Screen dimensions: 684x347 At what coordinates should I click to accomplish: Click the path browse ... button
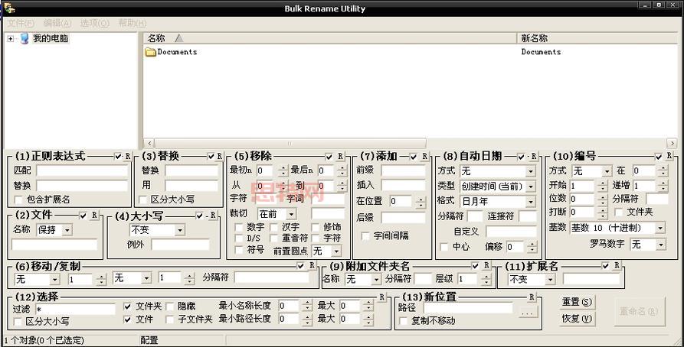tap(529, 312)
